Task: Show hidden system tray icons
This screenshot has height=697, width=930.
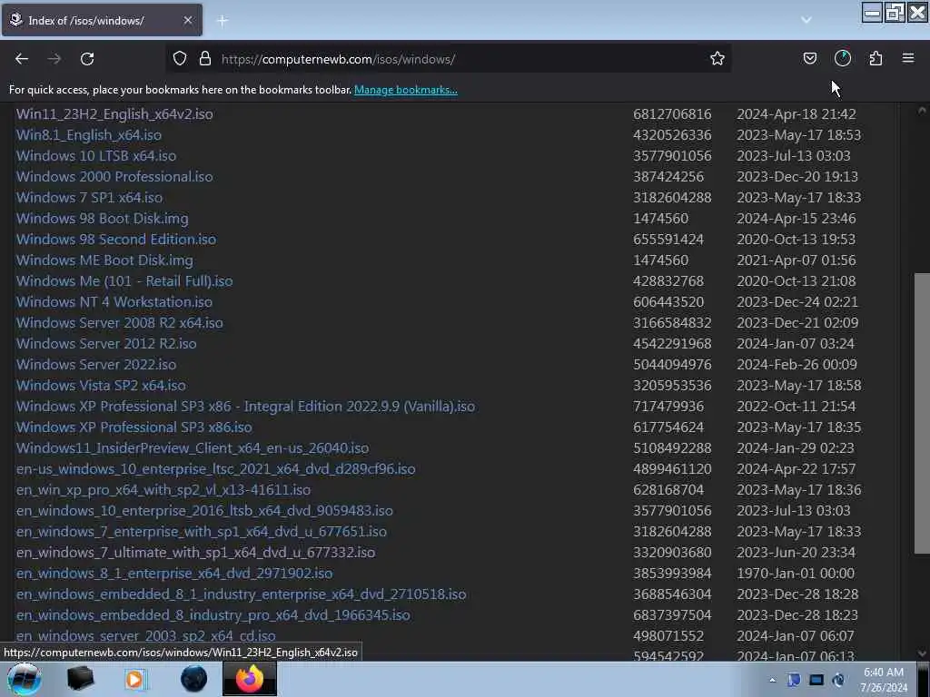Action: coord(772,680)
